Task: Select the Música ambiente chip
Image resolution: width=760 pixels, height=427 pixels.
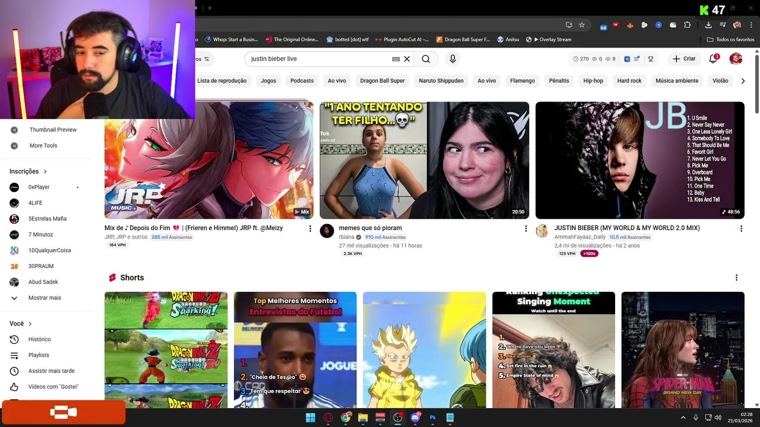Action: click(x=677, y=81)
